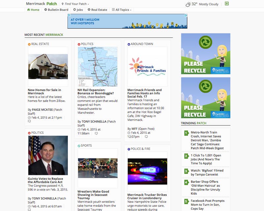
Task: Click the AdChoices icon on banner's right corner
Action: coord(186,15)
